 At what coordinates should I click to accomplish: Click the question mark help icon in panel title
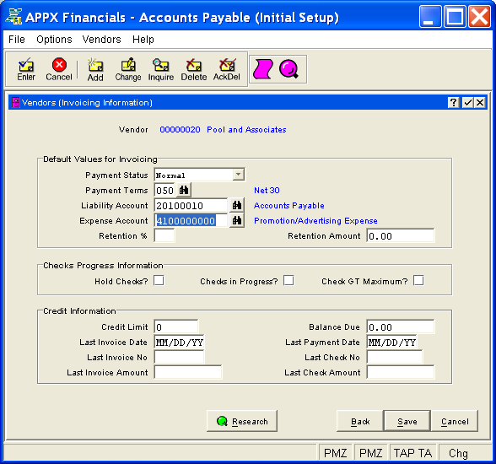(454, 102)
